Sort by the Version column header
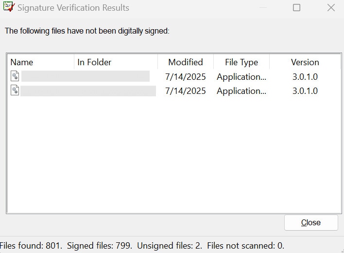This screenshot has height=253, width=344. [x=305, y=62]
